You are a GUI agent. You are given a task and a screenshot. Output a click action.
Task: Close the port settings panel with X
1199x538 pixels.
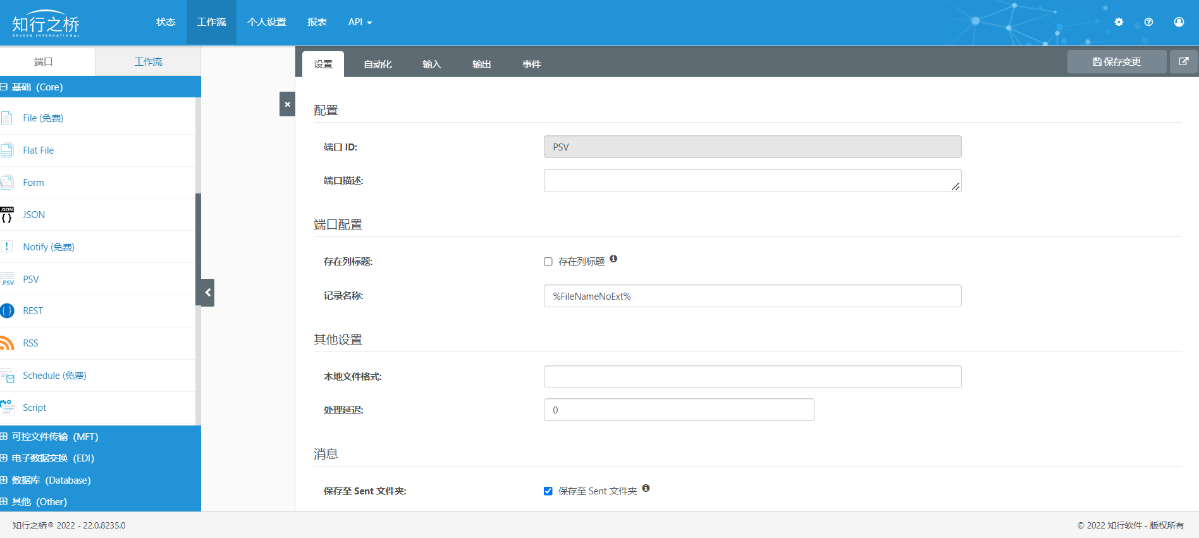[287, 104]
